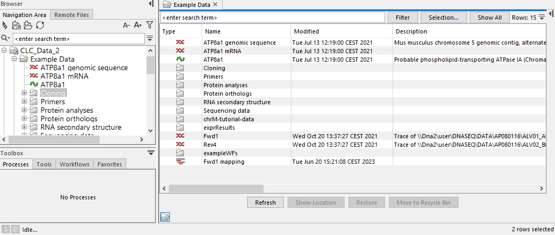Click the open folder icon of Example Data in tree

pyautogui.click(x=24, y=59)
